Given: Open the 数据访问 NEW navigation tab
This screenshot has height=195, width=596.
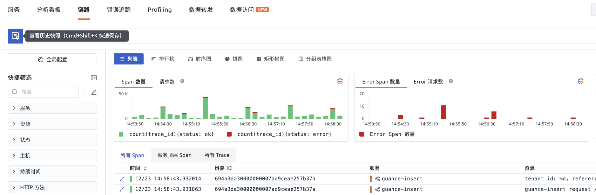Looking at the screenshot, I should pyautogui.click(x=249, y=10).
